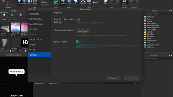Expand Color dropdown arrow

pyautogui.click(x=89, y=5)
